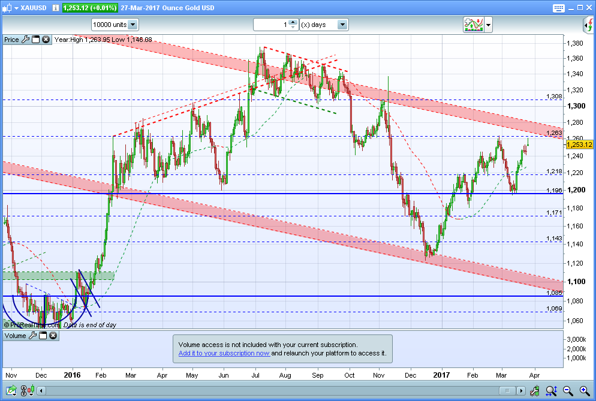
Task: Click the 1,263 resistance level label
Action: [x=554, y=132]
